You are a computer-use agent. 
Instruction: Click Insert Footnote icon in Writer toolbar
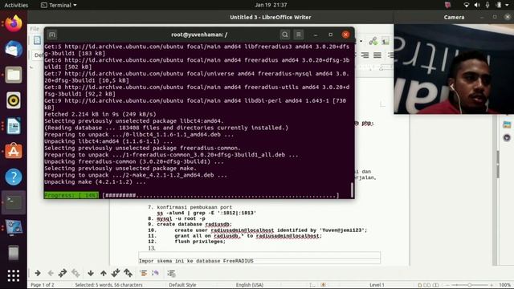tap(385, 41)
